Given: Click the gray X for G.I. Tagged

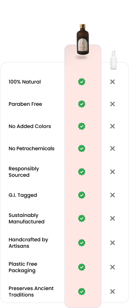Looking at the screenshot, I should tap(113, 195).
